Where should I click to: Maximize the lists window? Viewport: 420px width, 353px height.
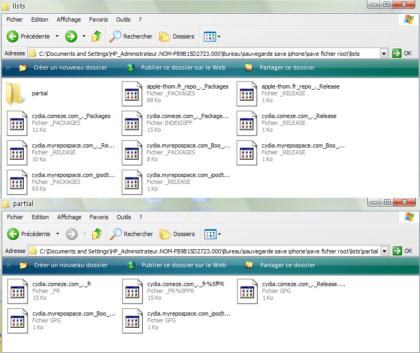[386, 4]
